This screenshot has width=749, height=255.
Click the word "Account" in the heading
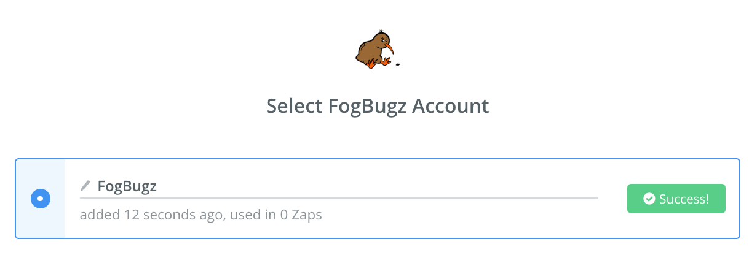450,106
